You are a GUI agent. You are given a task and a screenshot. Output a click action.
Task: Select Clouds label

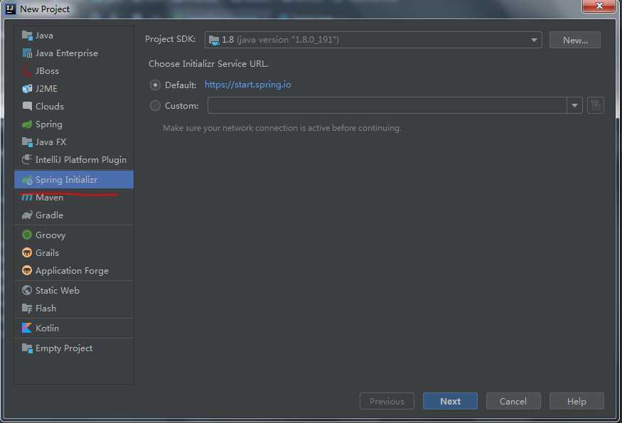point(50,107)
